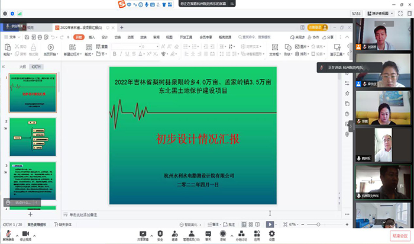Switch to slide sorter view
The image size is (414, 244).
tap(251, 224)
